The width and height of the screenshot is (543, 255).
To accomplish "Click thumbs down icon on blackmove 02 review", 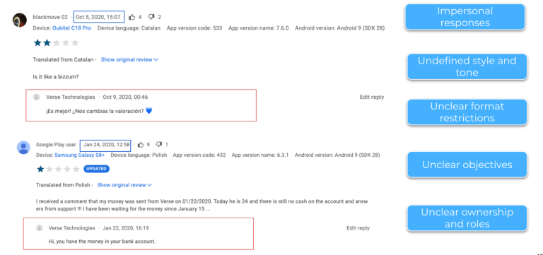I will 151,17.
